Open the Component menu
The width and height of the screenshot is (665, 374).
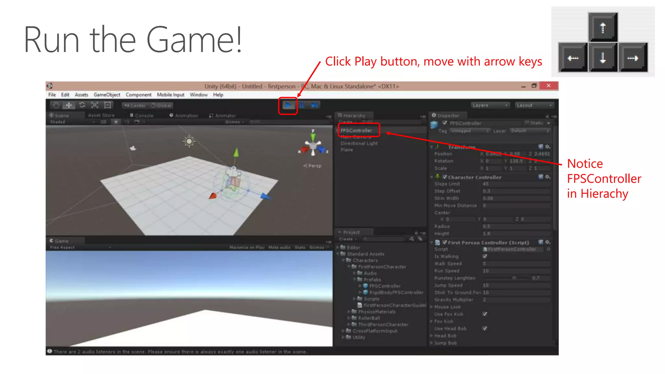(x=138, y=95)
